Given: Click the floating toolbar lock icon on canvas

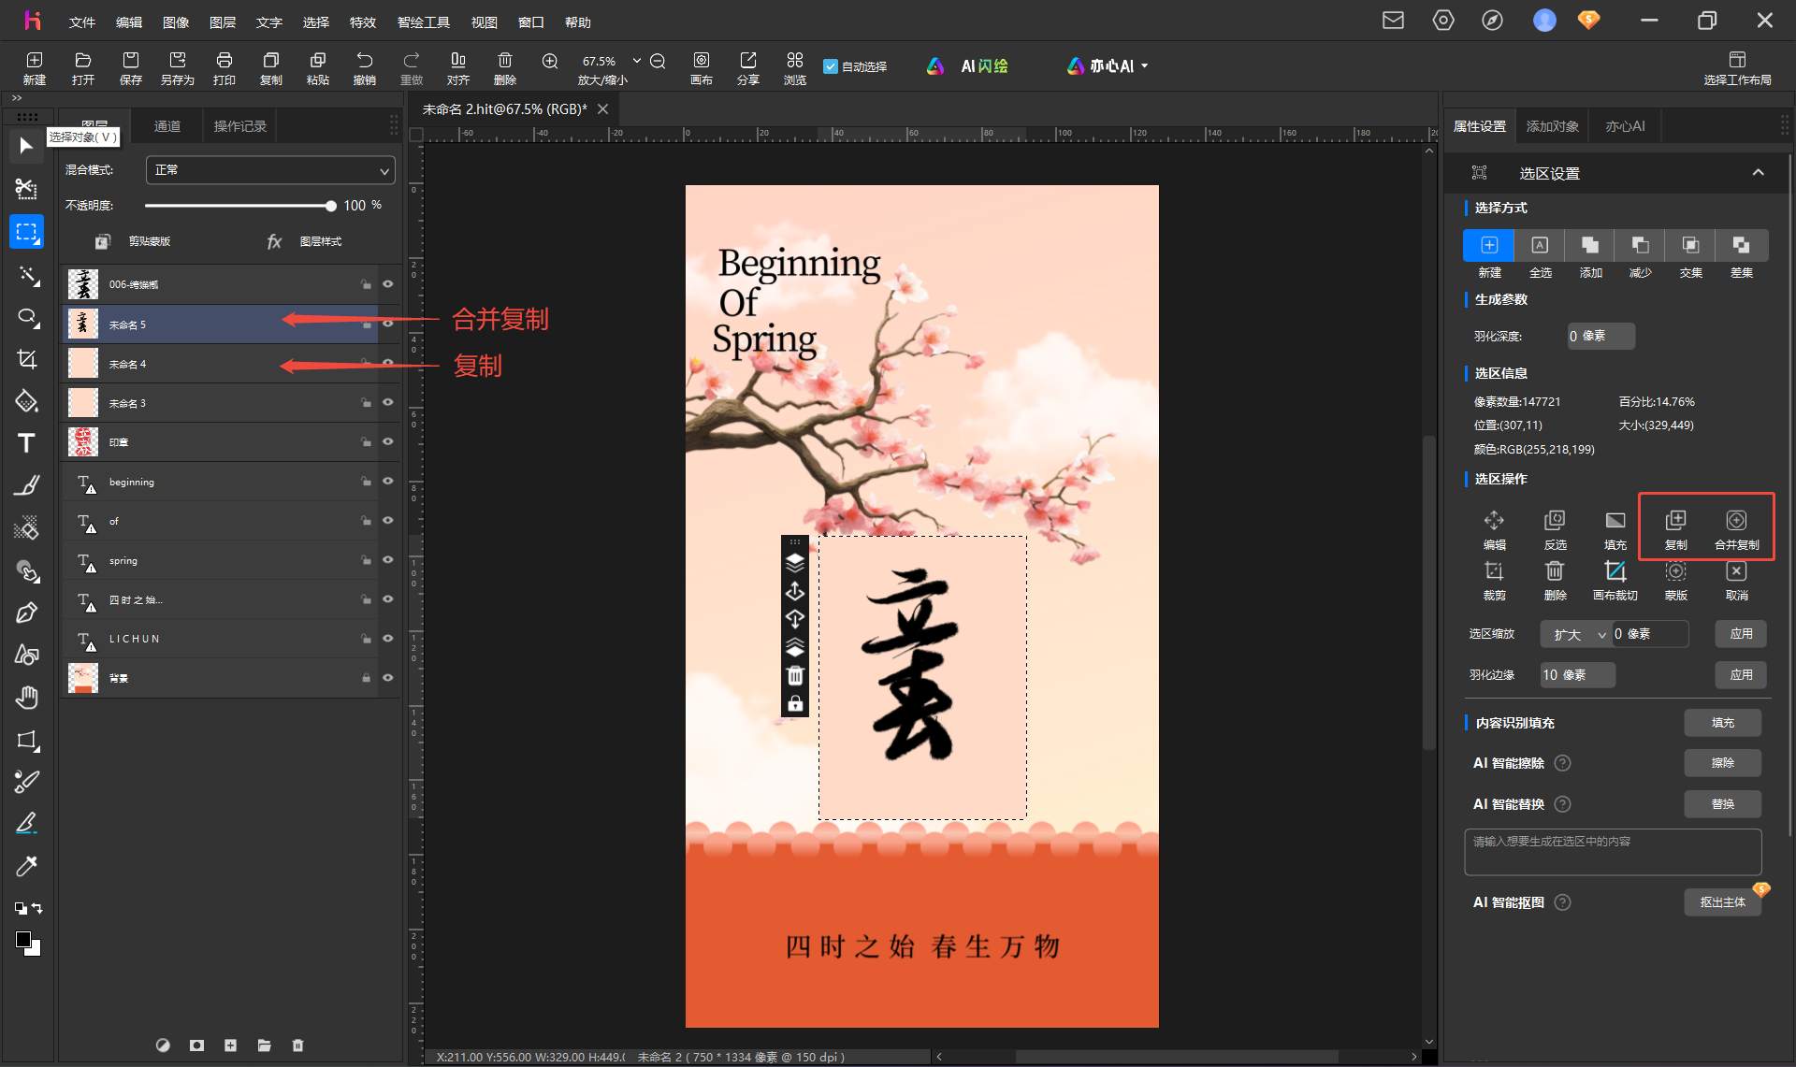Looking at the screenshot, I should tap(795, 703).
